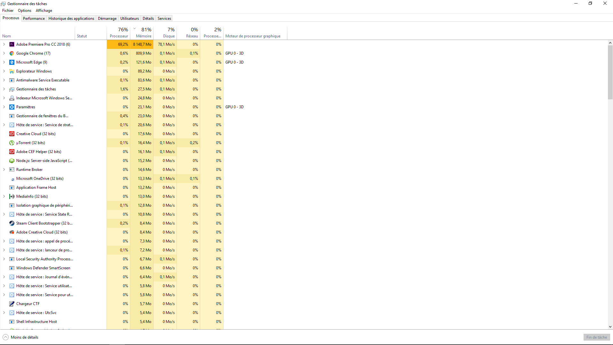
Task: Open the Services tab
Action: pos(164,19)
